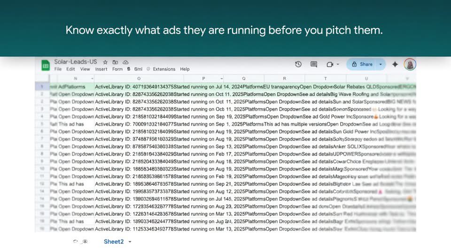Select the column N header
The height and width of the screenshot is (249, 451).
pos(75,78)
